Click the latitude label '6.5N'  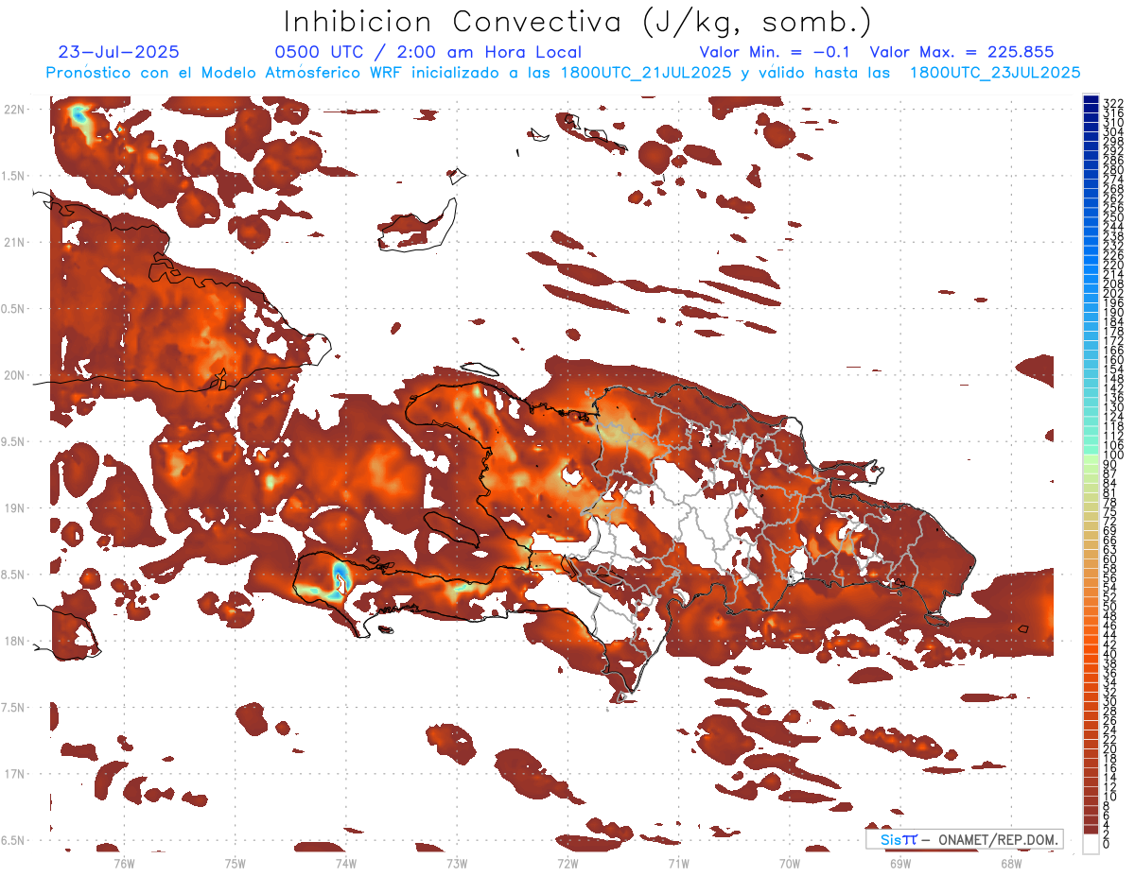coord(14,840)
